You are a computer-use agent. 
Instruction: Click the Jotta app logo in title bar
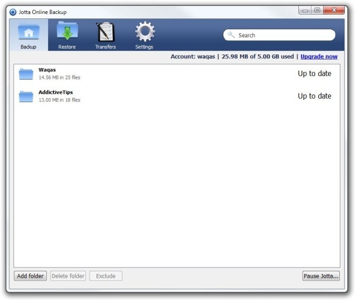click(x=13, y=12)
